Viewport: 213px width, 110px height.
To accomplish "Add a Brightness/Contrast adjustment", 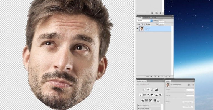I will tap(144, 90).
